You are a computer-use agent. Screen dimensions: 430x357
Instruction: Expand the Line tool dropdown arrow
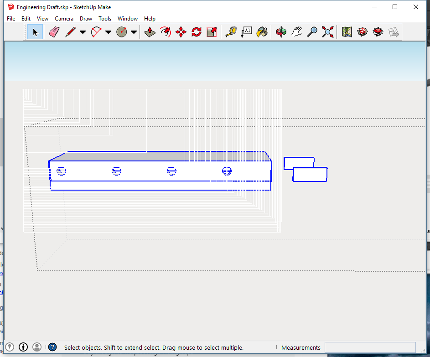coord(83,32)
